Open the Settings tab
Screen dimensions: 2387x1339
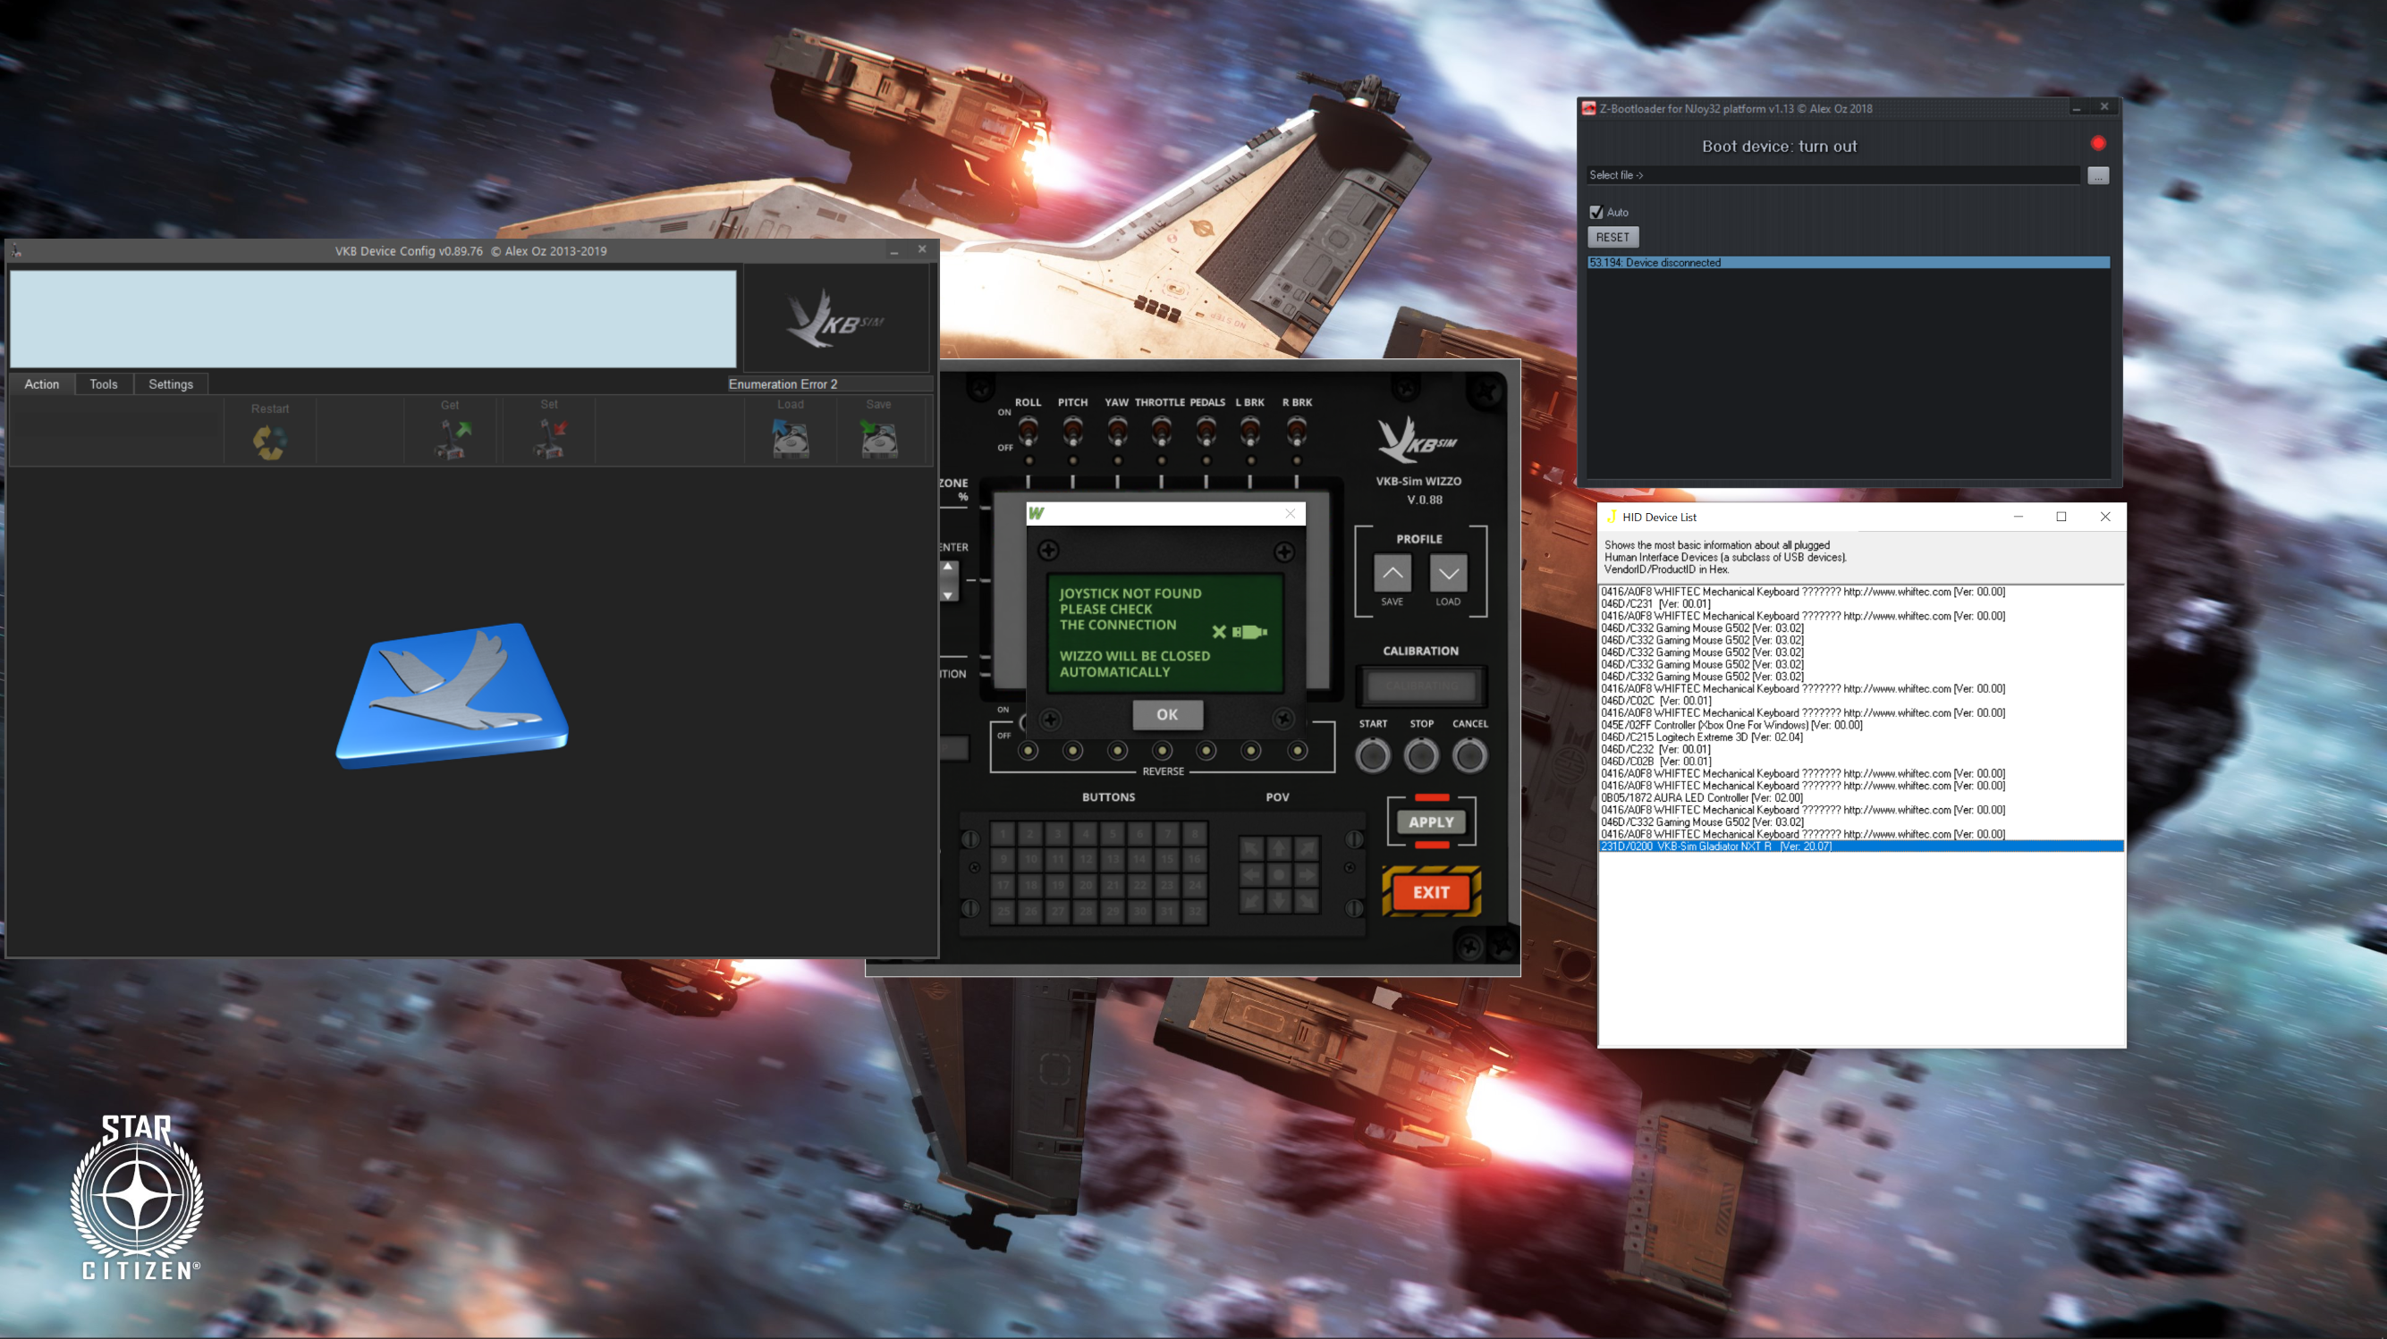(171, 384)
